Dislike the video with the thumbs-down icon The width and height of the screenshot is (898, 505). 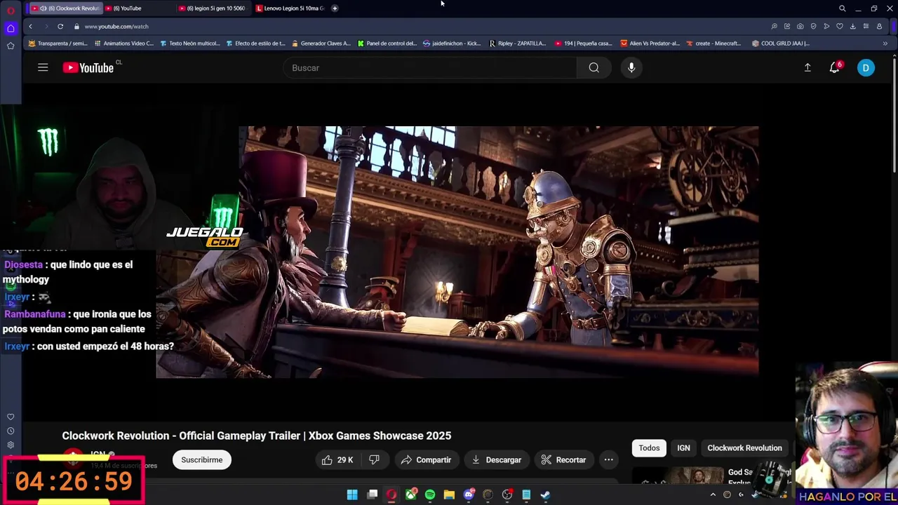(374, 460)
